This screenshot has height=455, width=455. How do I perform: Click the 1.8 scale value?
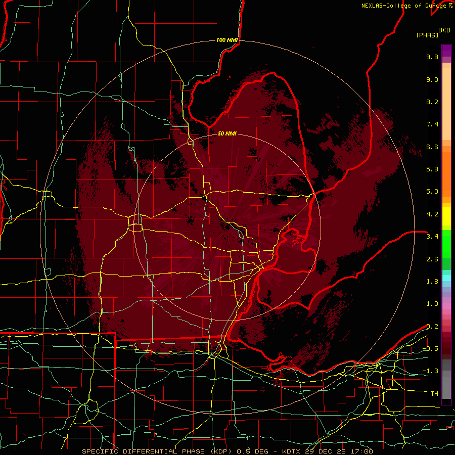click(x=432, y=282)
